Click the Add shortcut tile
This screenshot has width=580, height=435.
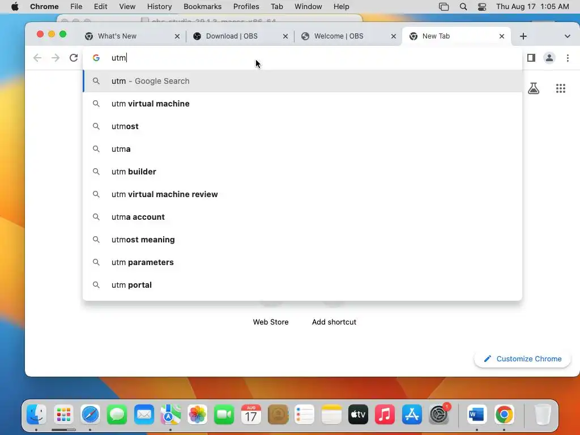click(334, 322)
